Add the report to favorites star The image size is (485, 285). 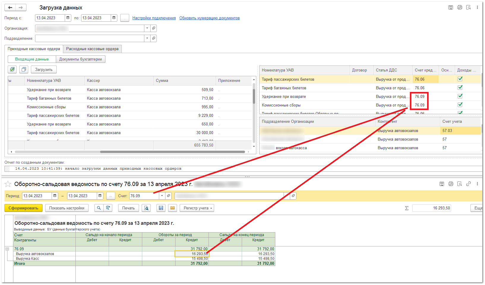pos(8,184)
